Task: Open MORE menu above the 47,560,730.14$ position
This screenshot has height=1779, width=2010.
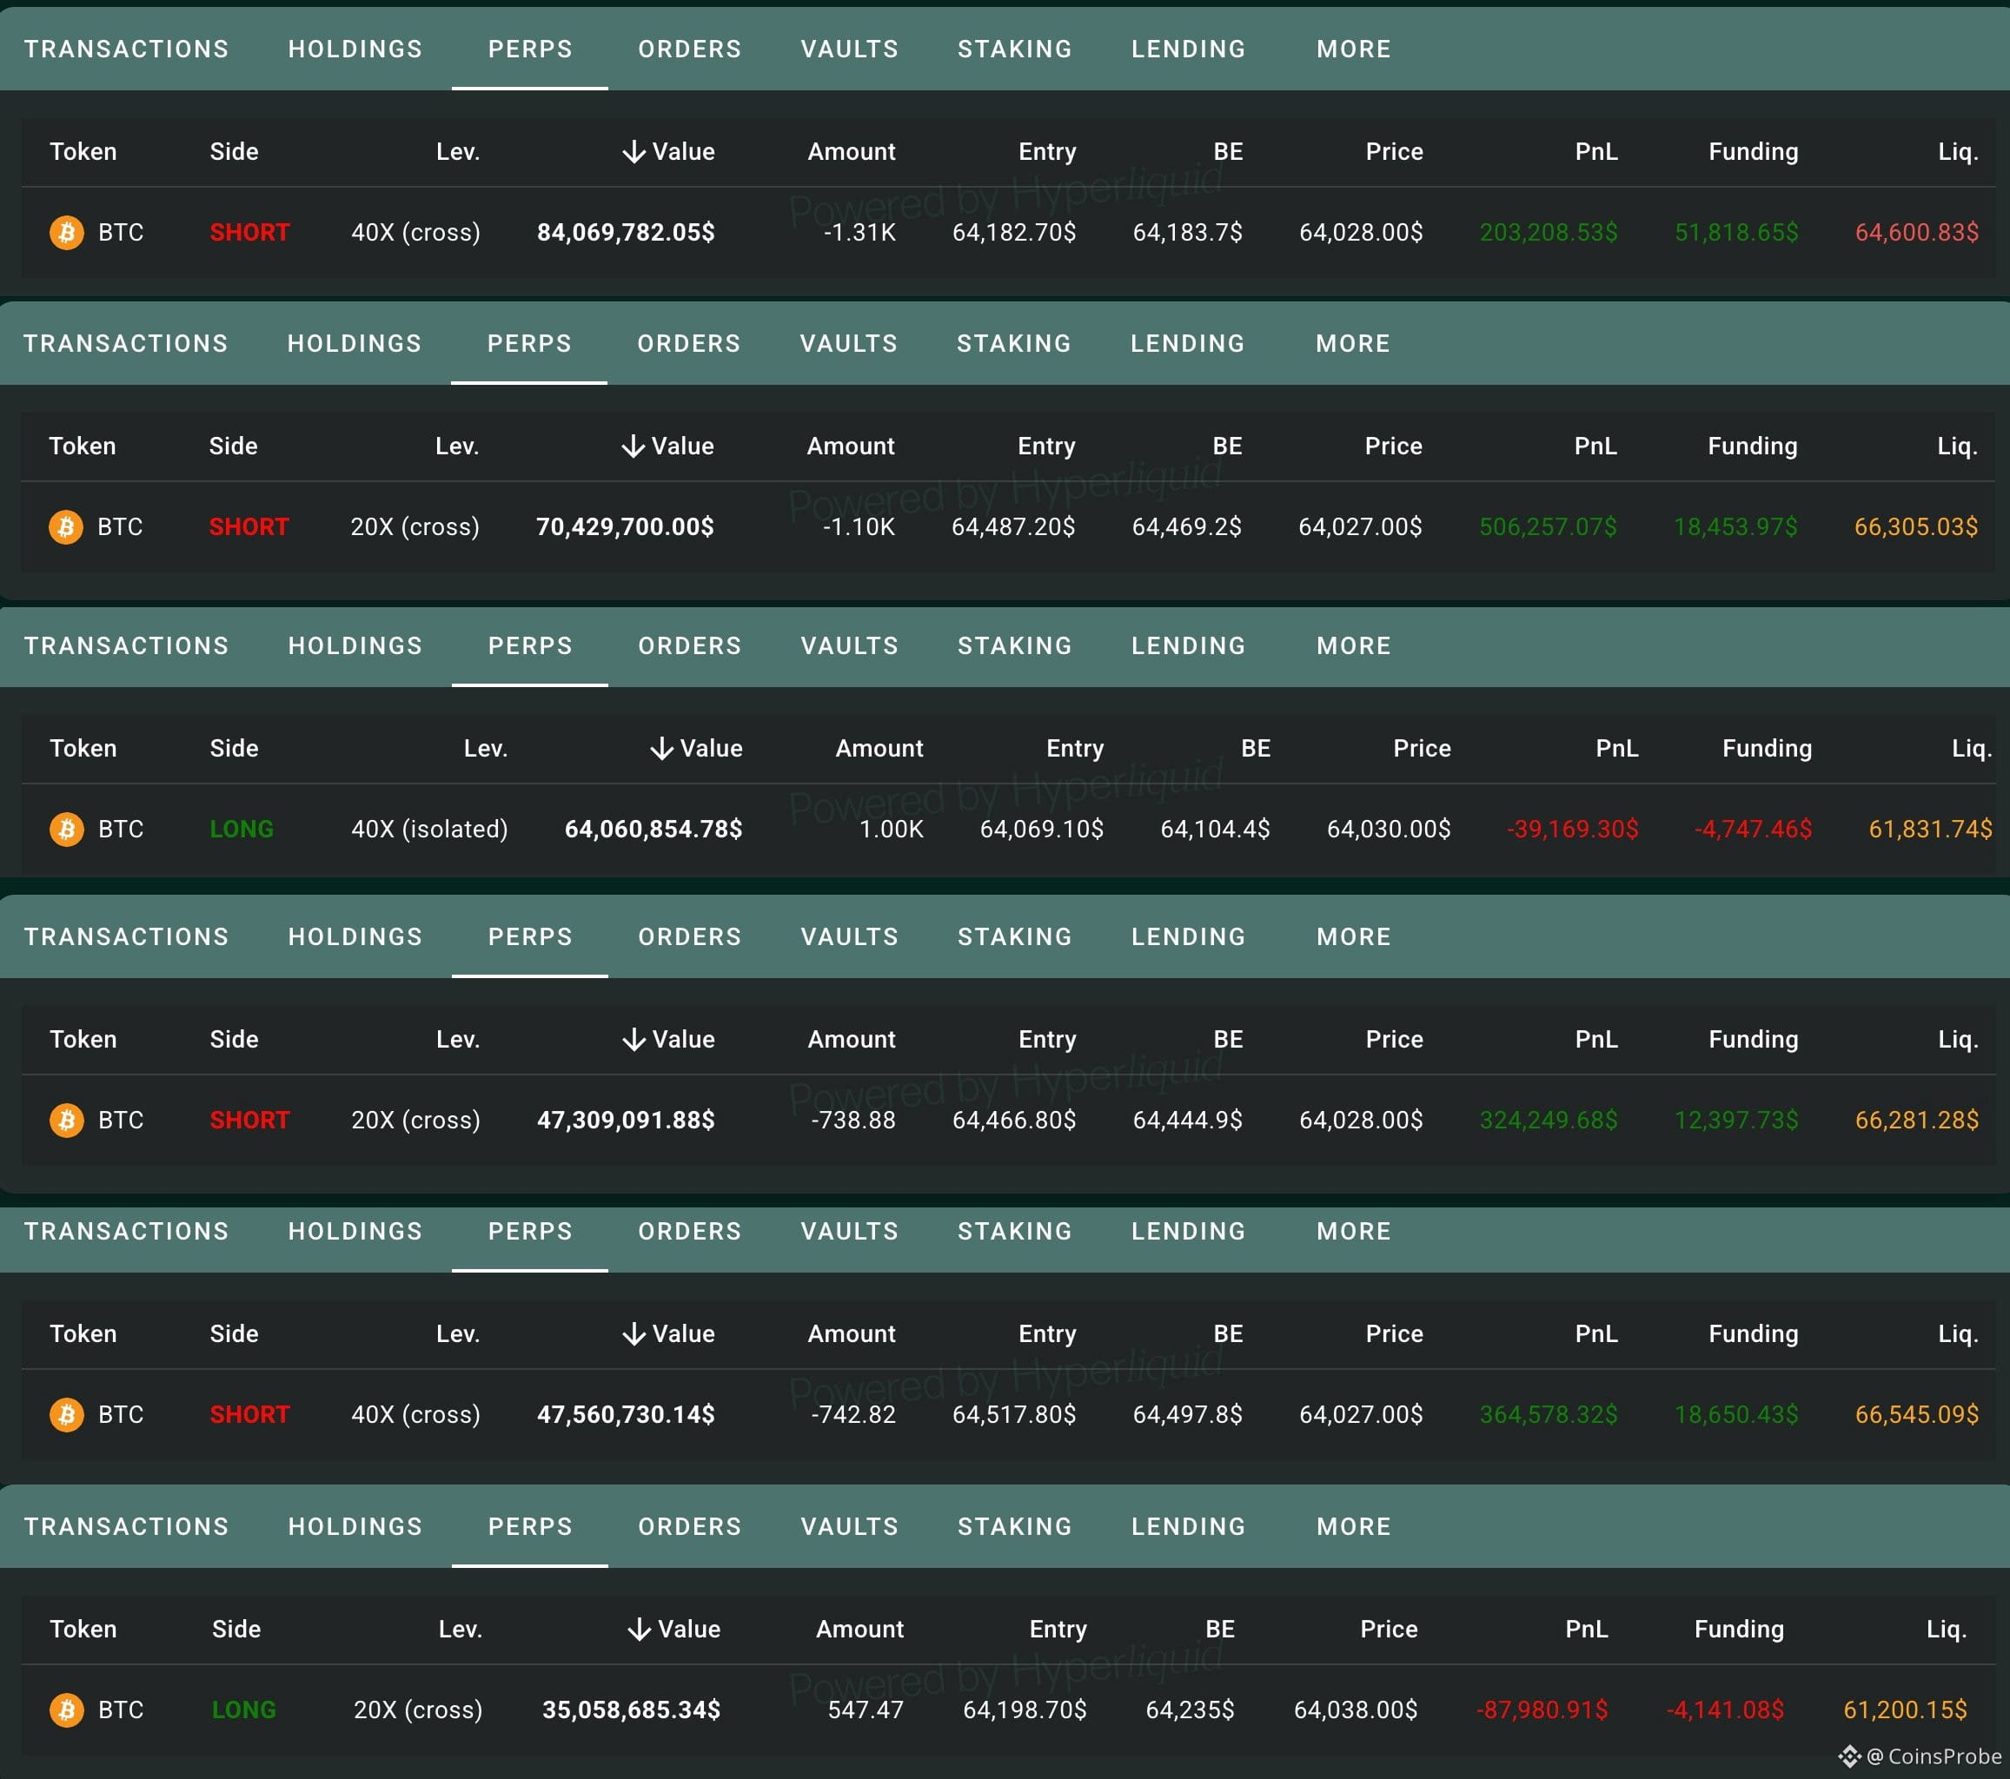Action: [x=1354, y=1232]
